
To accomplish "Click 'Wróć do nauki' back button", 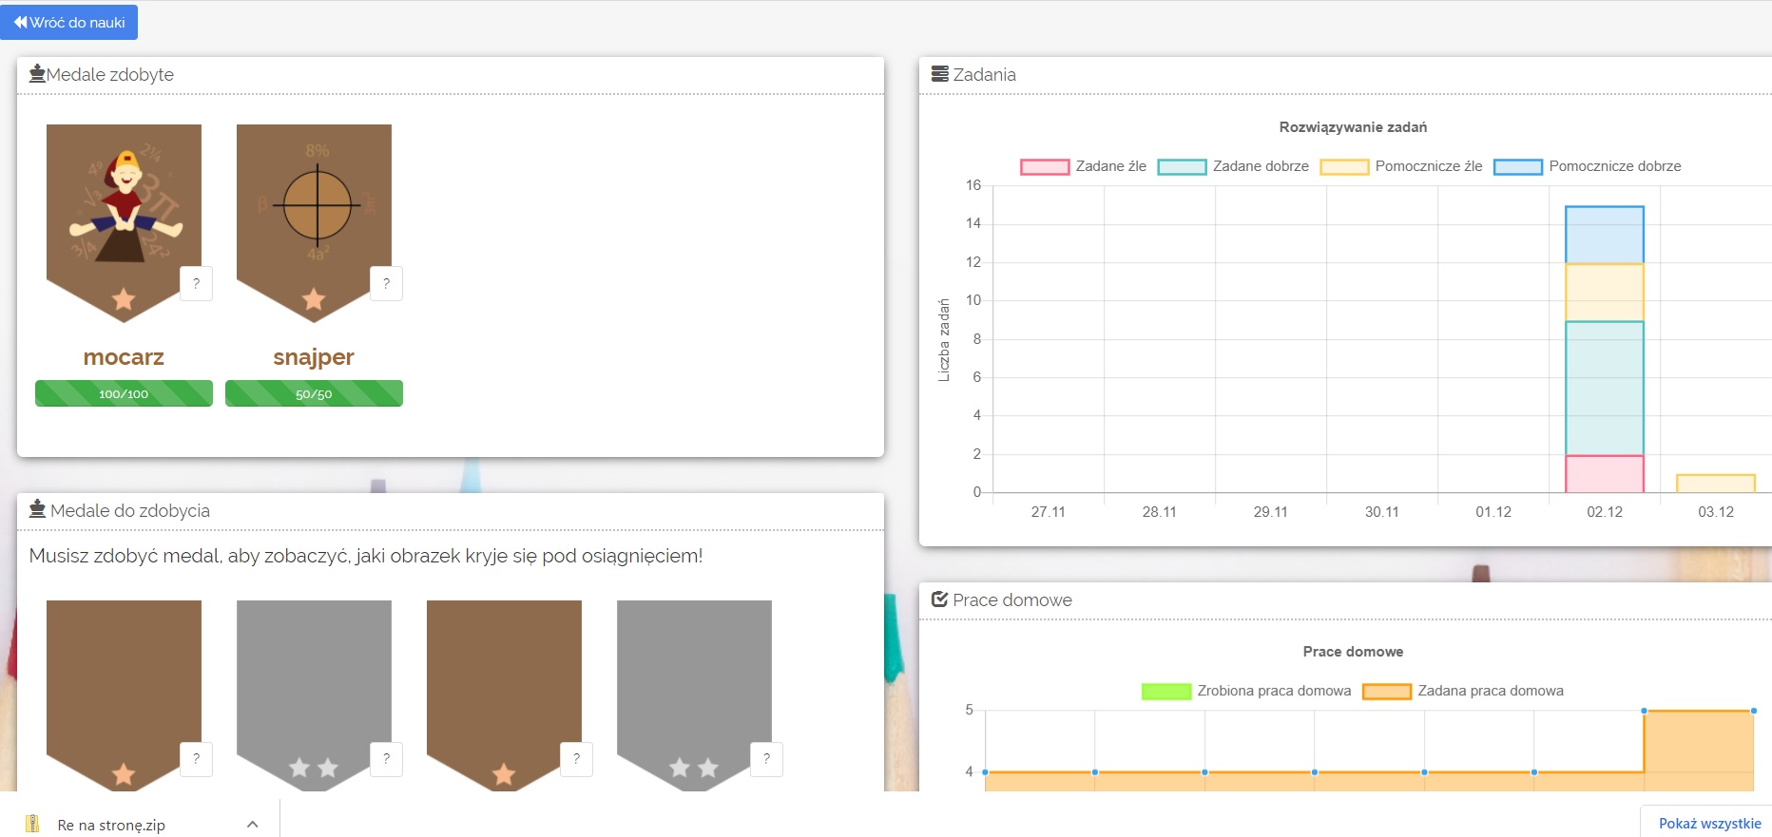I will [x=69, y=22].
